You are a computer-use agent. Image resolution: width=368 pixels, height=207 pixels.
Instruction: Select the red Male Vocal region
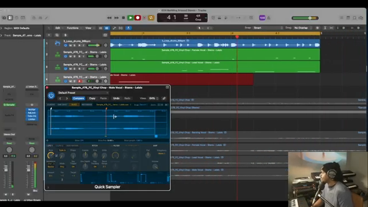pyautogui.click(x=182, y=79)
